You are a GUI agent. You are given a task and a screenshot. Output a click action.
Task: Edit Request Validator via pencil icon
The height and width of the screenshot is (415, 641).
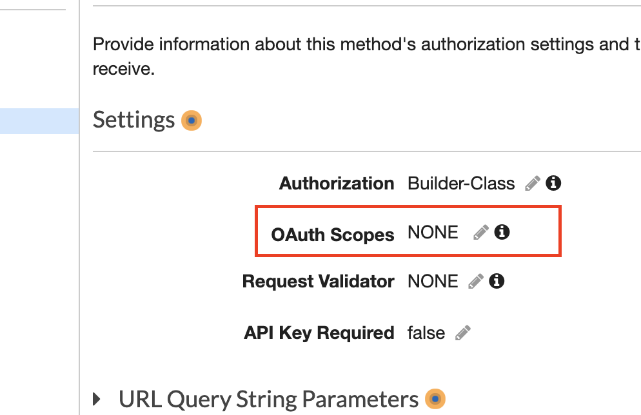[x=476, y=282]
